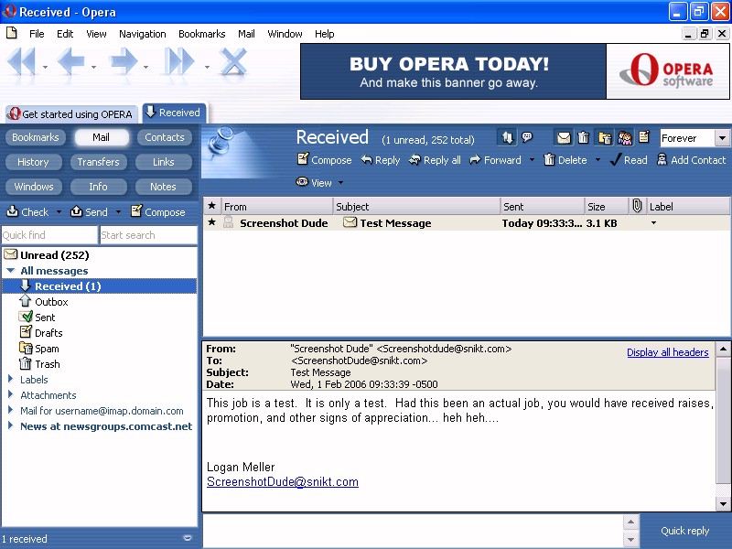
Task: Check mail with the Check button
Action: tap(27, 212)
